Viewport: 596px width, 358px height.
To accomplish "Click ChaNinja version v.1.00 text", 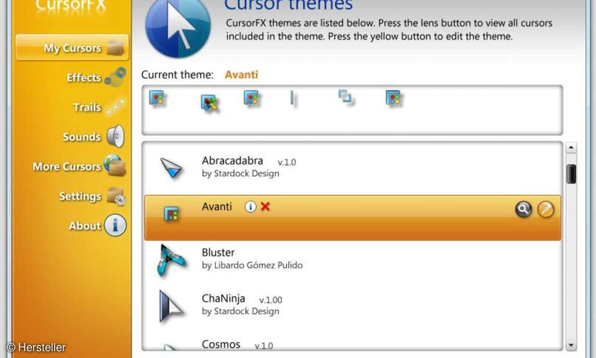I will (271, 300).
